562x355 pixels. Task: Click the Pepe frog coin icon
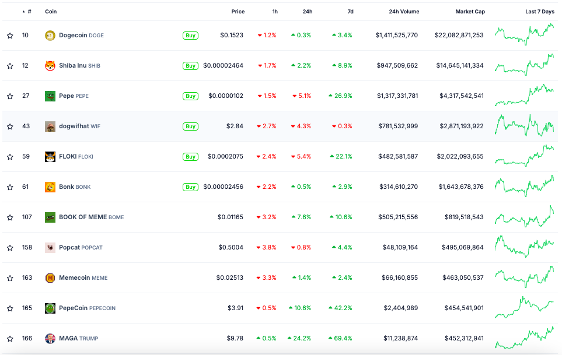[50, 96]
